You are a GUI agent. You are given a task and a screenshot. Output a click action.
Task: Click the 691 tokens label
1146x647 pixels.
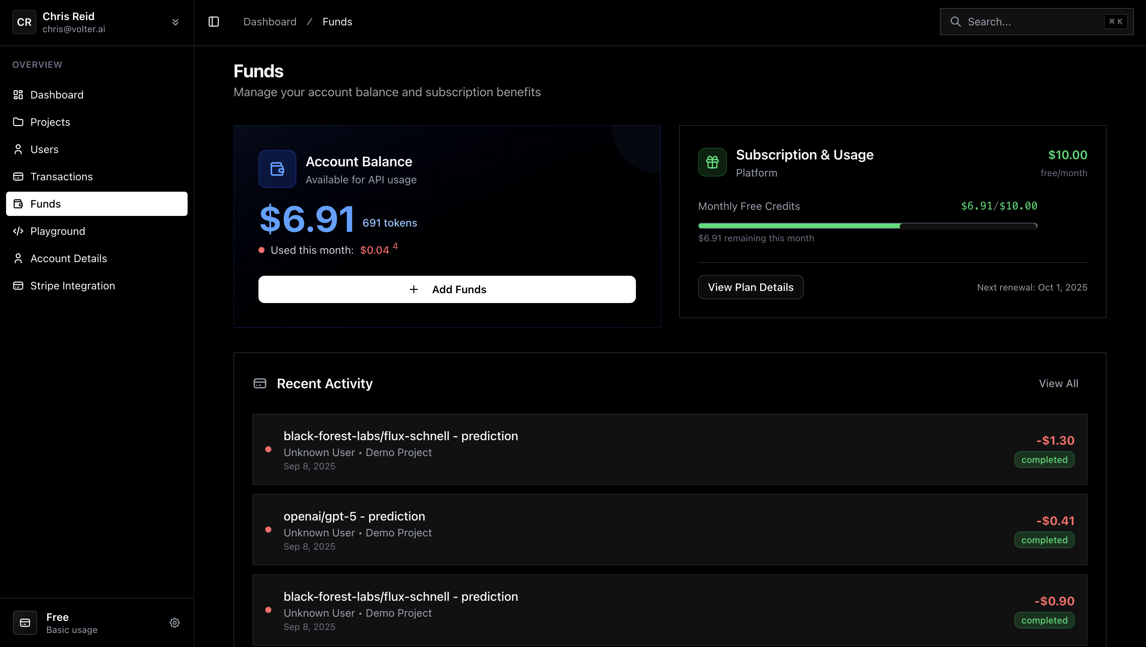point(390,223)
